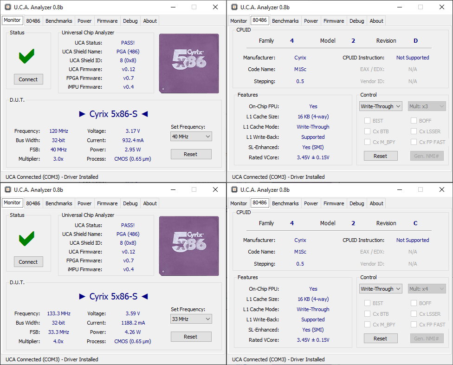
Task: Check Cx FP FAST in the Revision D window
Action: tap(414, 142)
